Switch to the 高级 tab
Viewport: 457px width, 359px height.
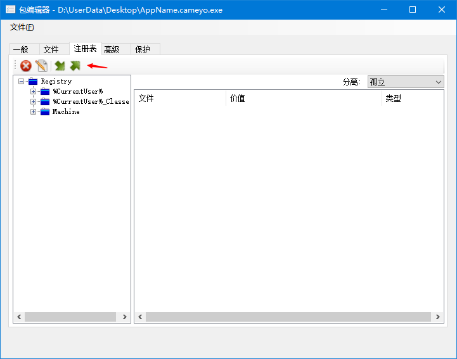(x=116, y=49)
